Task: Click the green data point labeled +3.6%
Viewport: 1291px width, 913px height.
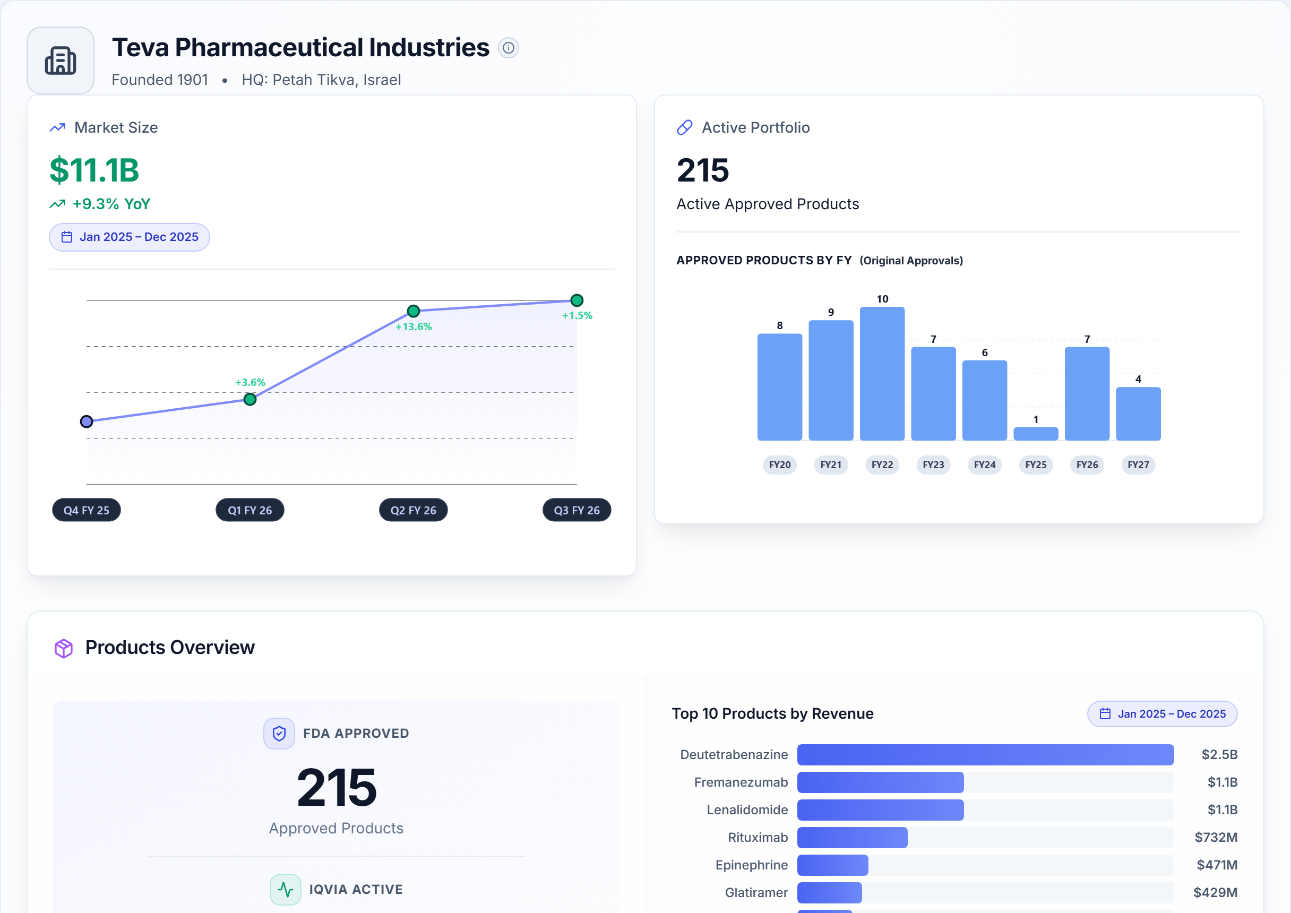Action: click(250, 400)
